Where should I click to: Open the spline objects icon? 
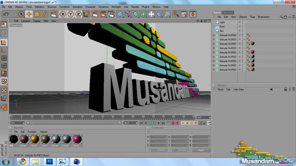[x=128, y=14]
